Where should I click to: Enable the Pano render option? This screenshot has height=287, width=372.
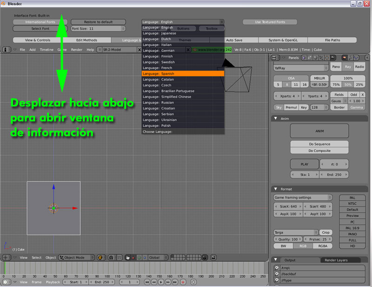[x=336, y=67]
